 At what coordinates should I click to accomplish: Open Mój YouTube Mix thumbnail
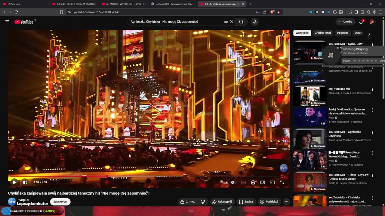click(x=310, y=96)
